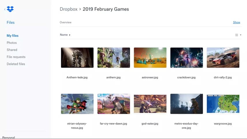Select the far-cry-new-dawn.jpg thumbnail
The image size is (247, 139).
pyautogui.click(x=114, y=104)
